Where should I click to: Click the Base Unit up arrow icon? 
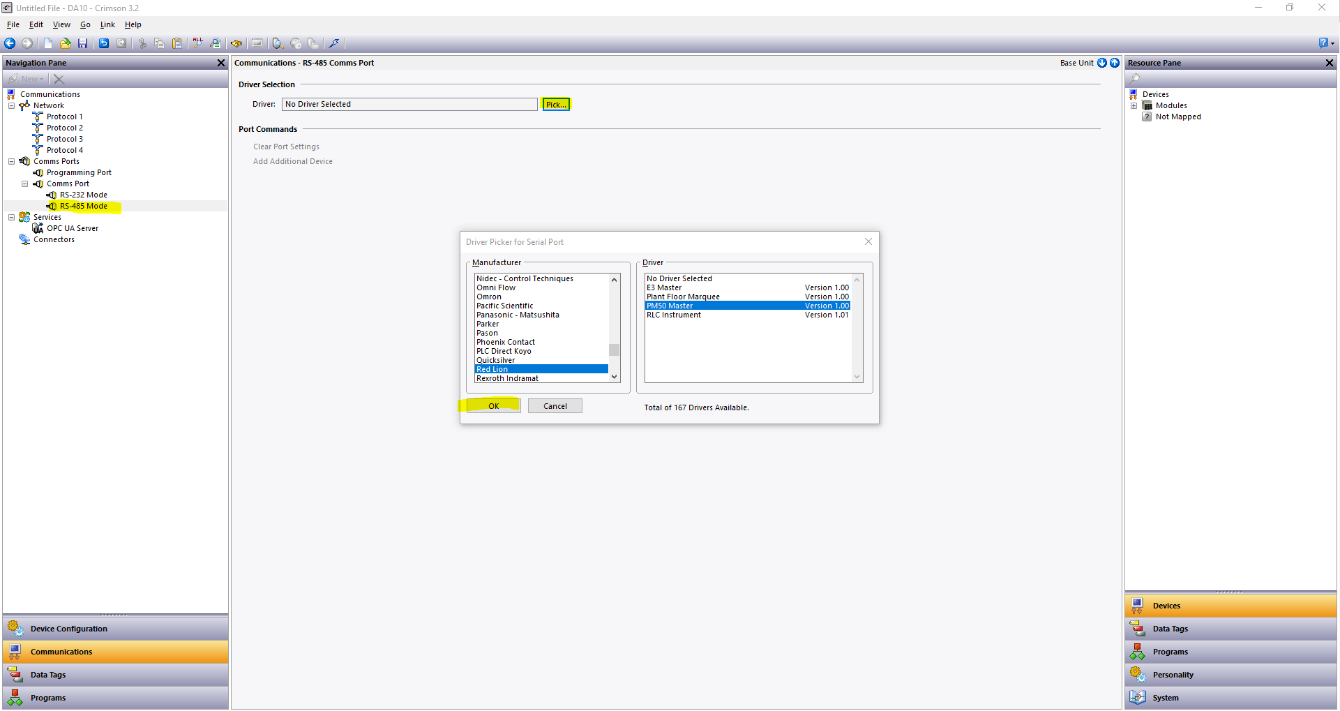tap(1115, 63)
